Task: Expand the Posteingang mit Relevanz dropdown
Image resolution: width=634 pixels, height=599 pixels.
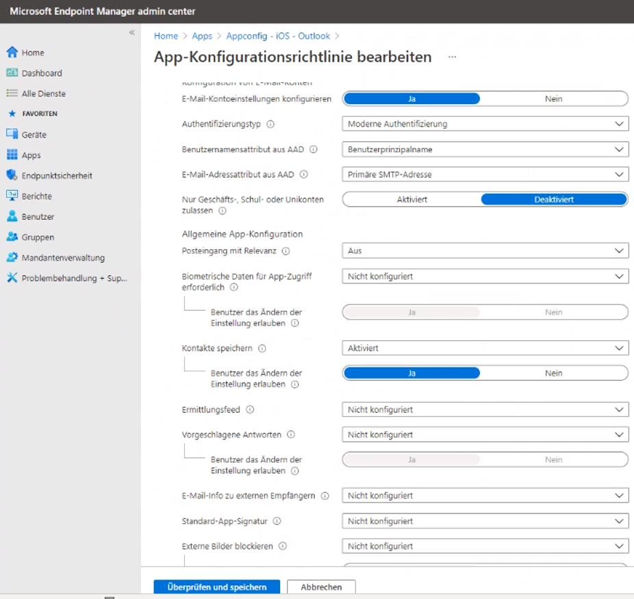Action: (485, 251)
